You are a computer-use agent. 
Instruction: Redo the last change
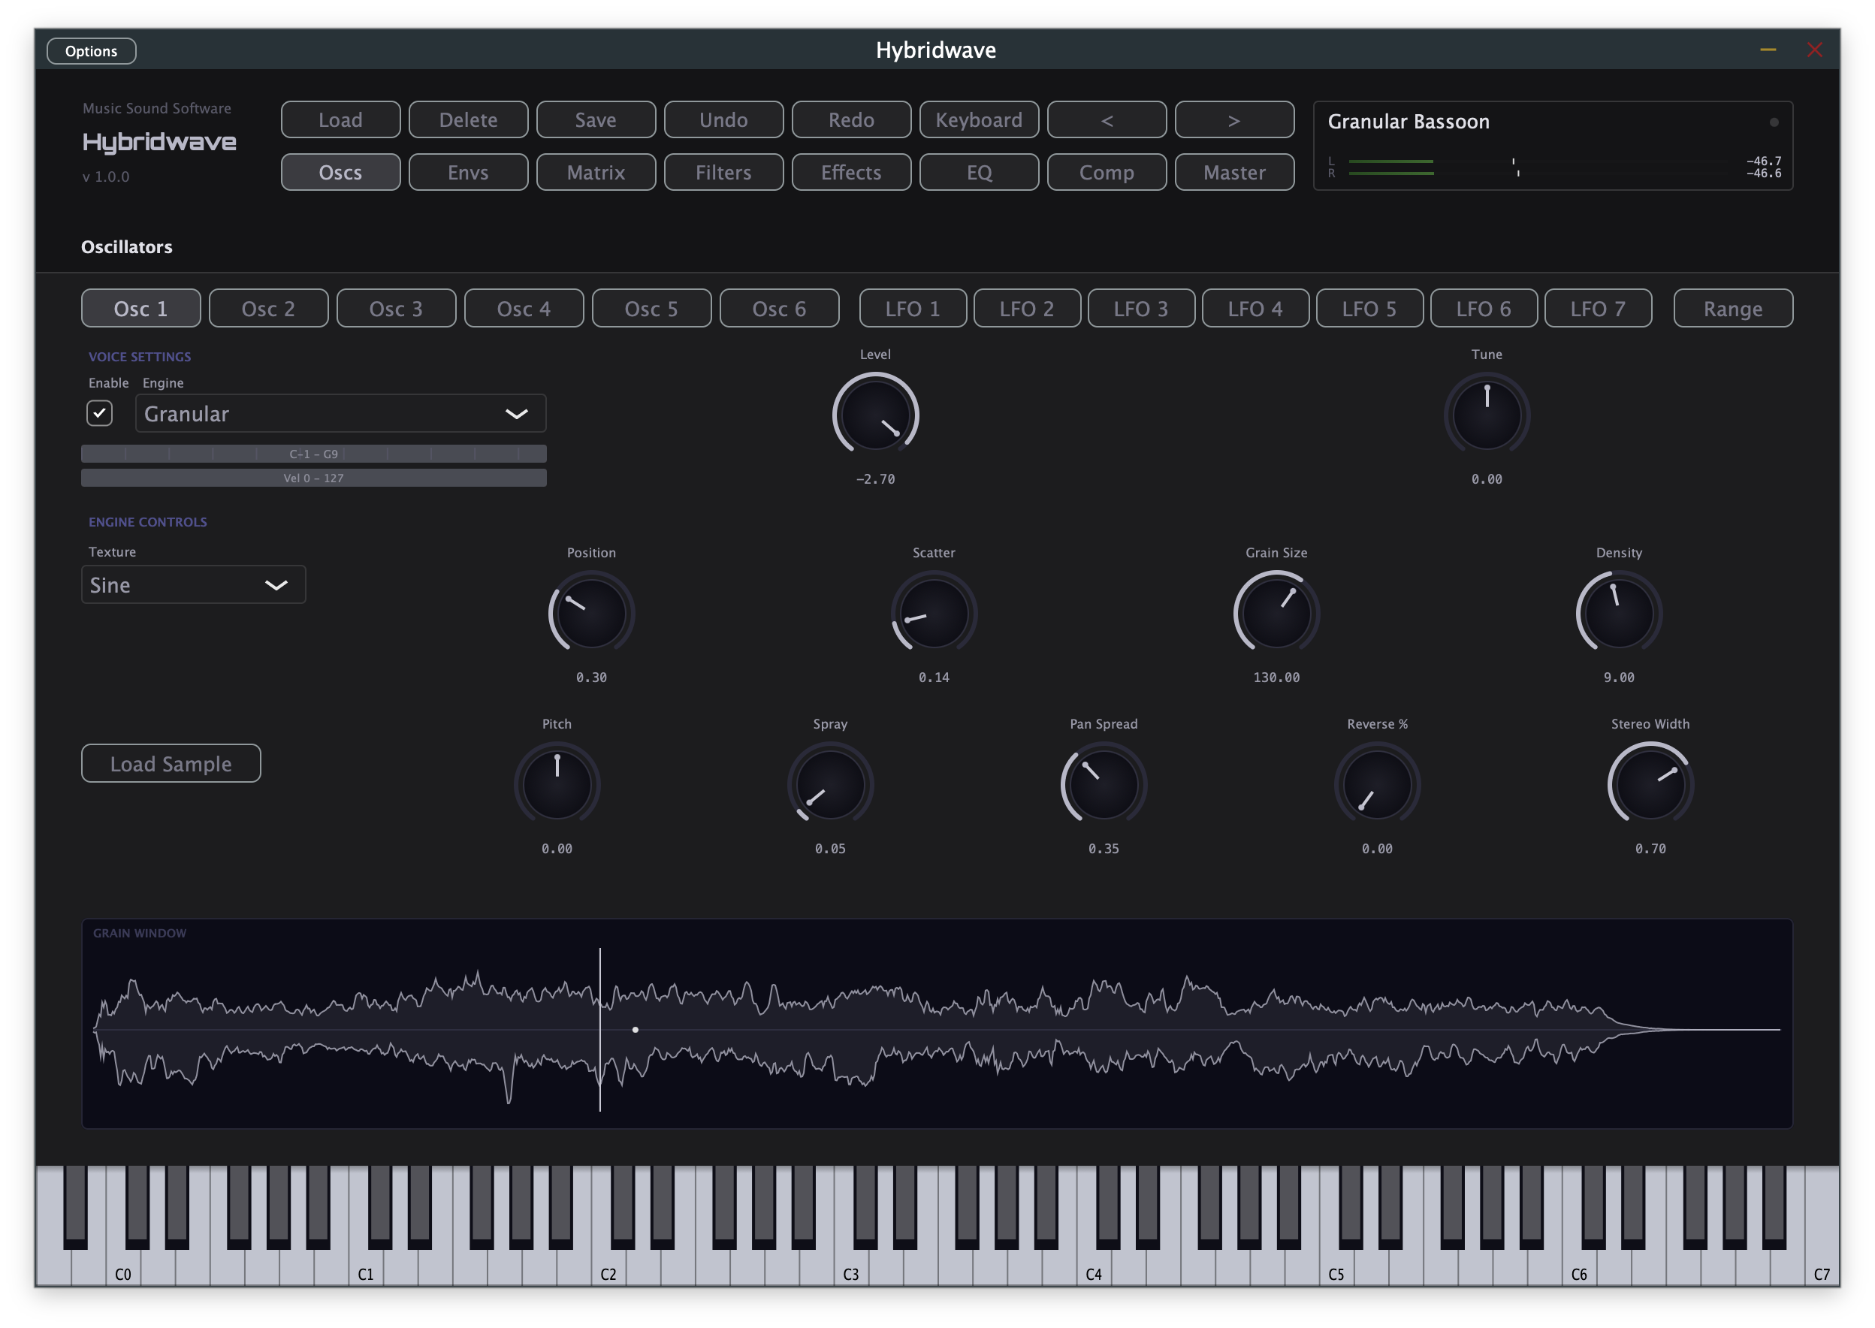[850, 120]
